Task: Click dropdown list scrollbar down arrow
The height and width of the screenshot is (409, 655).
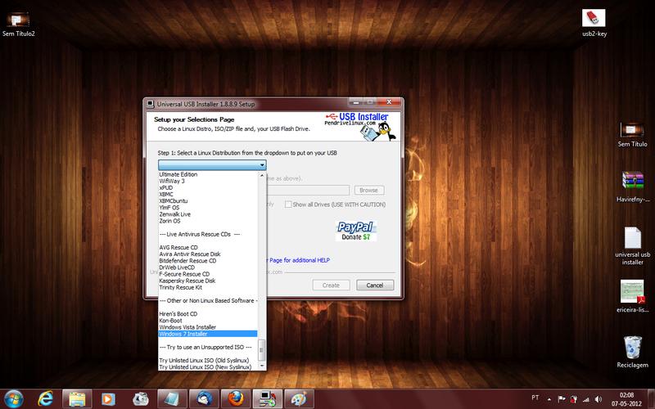Action: 262,366
